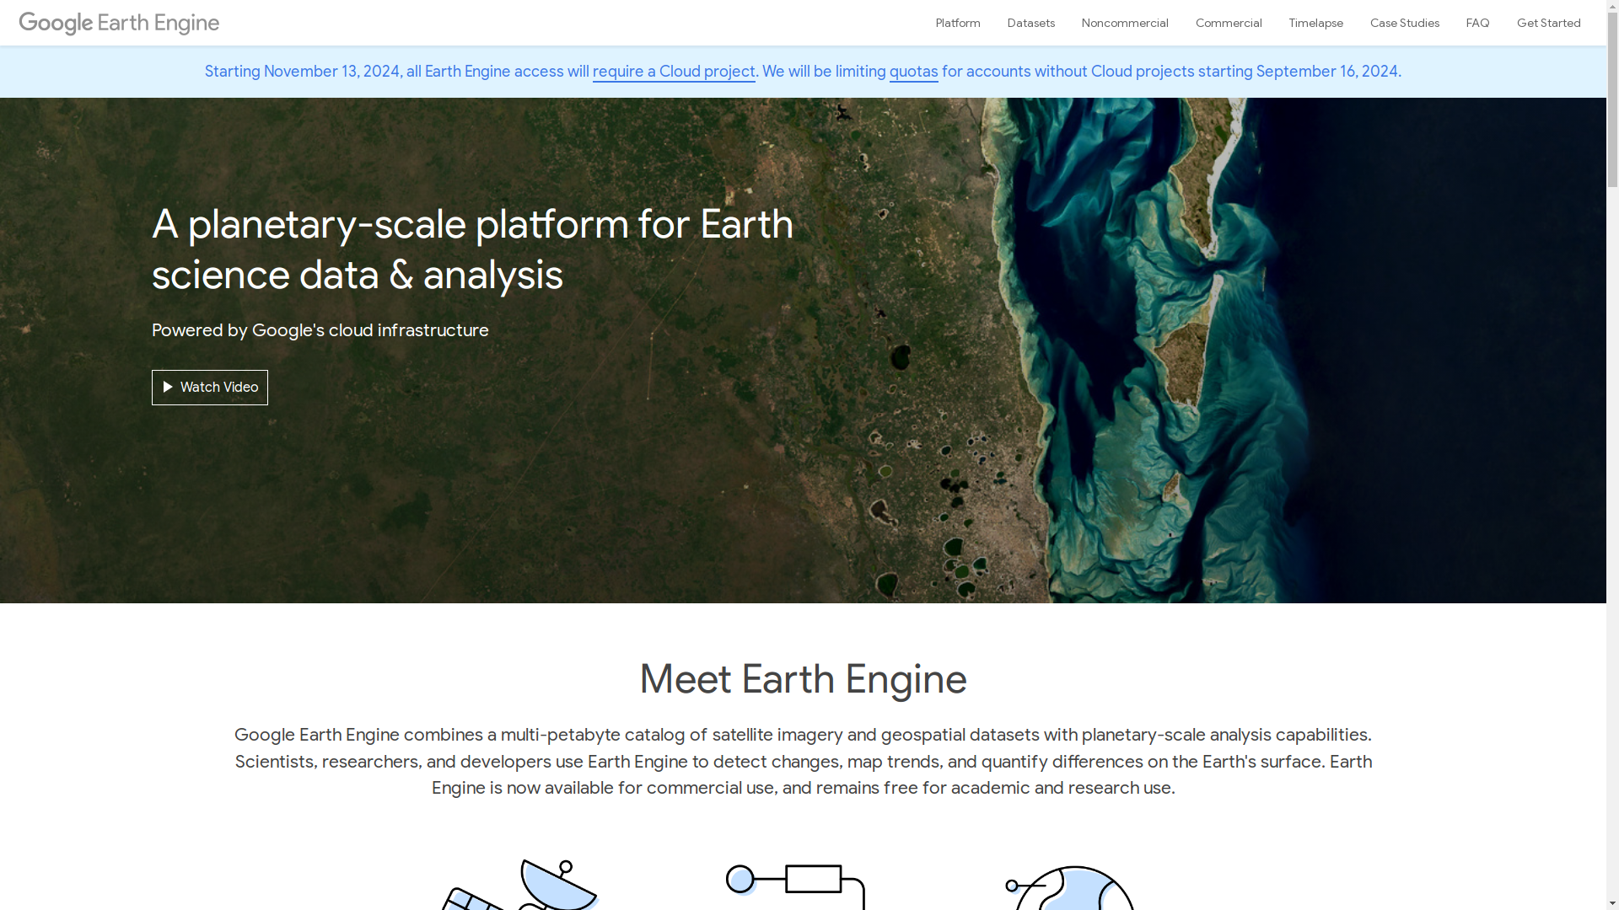Click the Google Earth Engine logo

click(119, 23)
